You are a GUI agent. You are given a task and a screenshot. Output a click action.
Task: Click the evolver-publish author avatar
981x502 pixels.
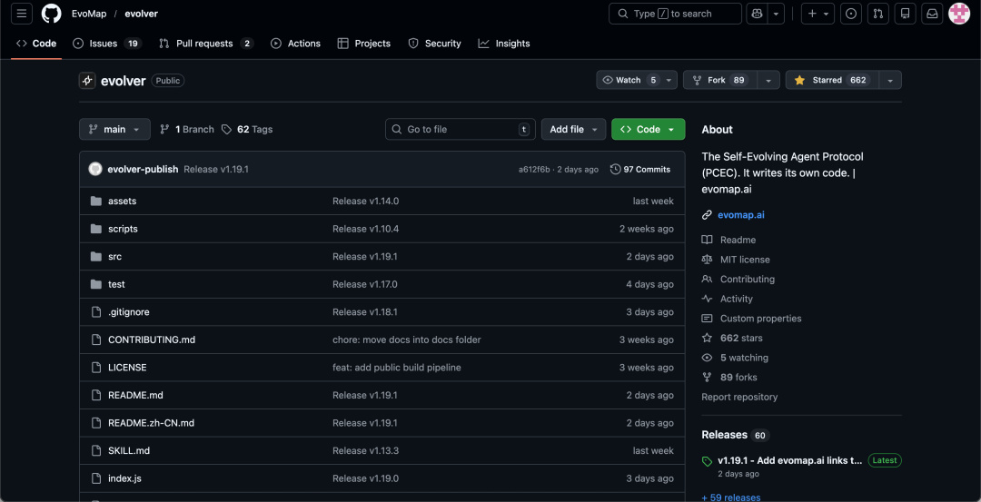[x=95, y=170]
